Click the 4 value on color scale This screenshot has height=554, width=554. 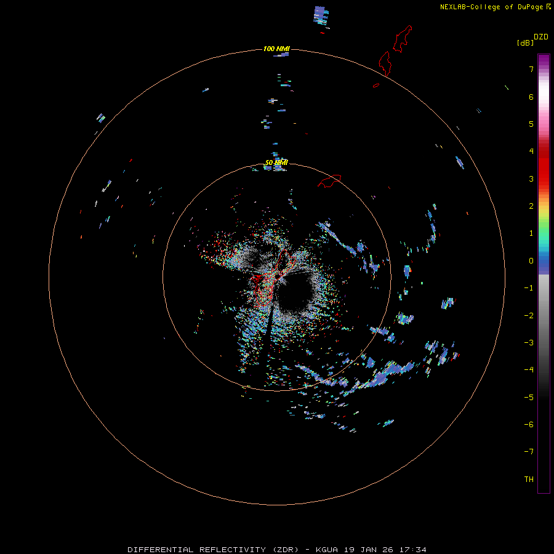tap(531, 151)
